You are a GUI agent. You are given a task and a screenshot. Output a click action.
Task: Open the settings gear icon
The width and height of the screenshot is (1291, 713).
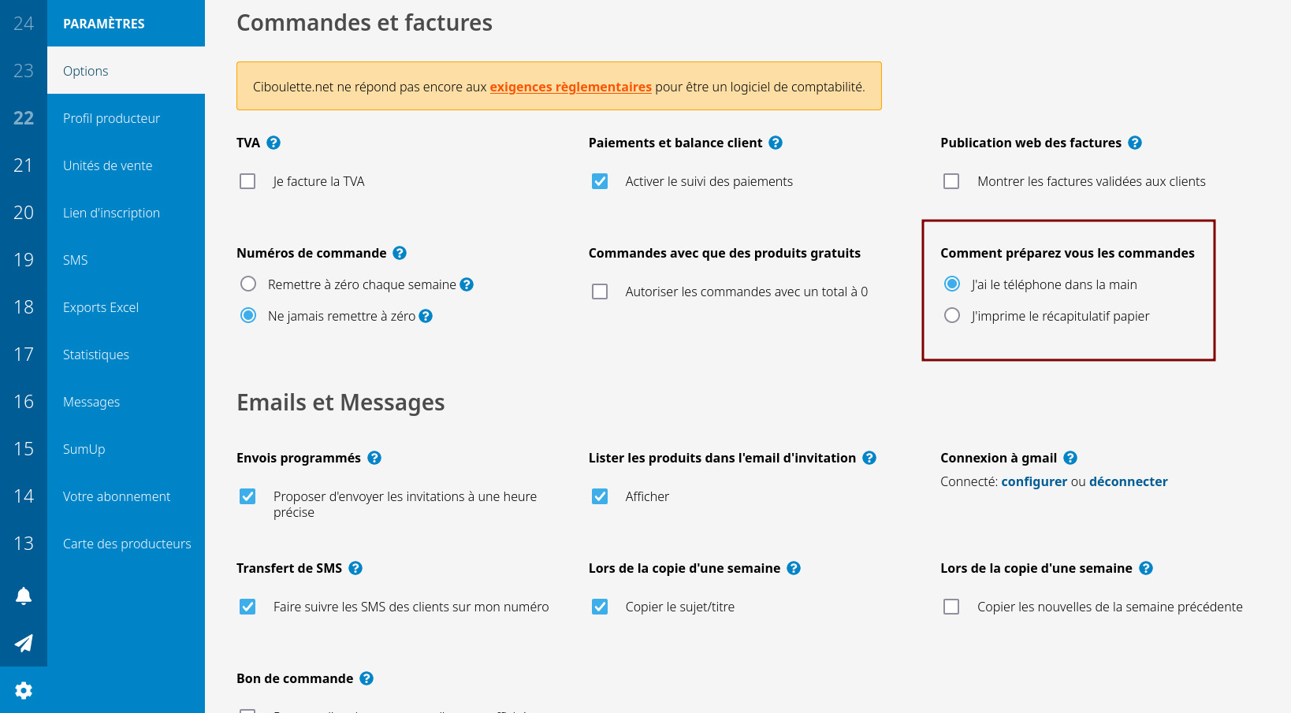click(x=24, y=690)
